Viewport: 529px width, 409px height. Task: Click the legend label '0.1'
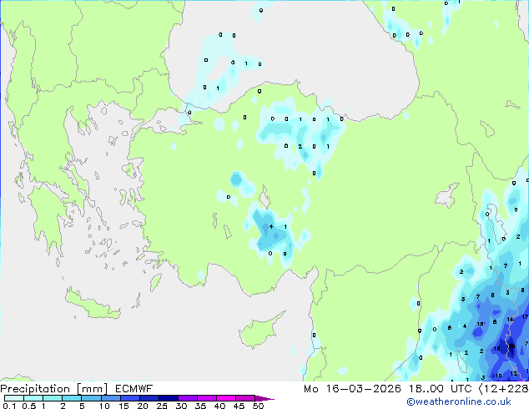9,406
